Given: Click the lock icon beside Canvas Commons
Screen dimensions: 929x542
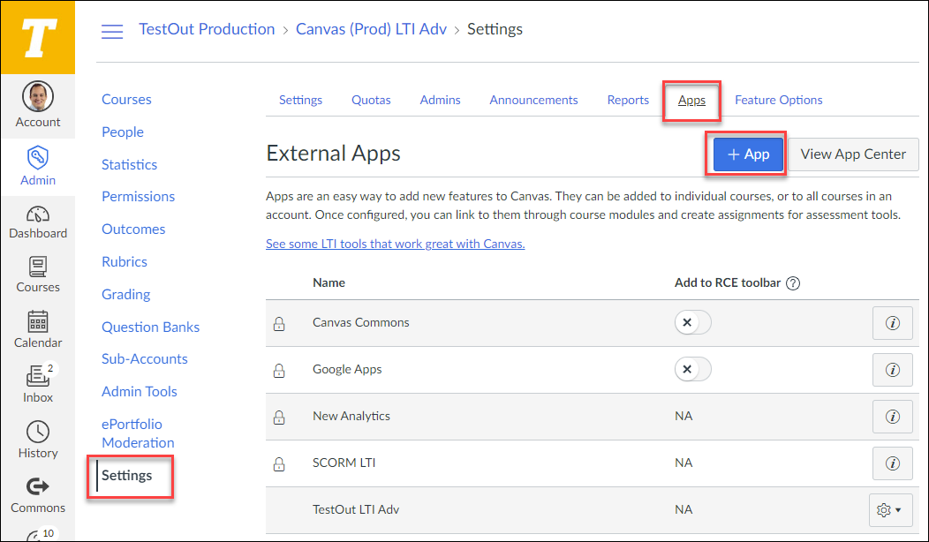Looking at the screenshot, I should 279,323.
